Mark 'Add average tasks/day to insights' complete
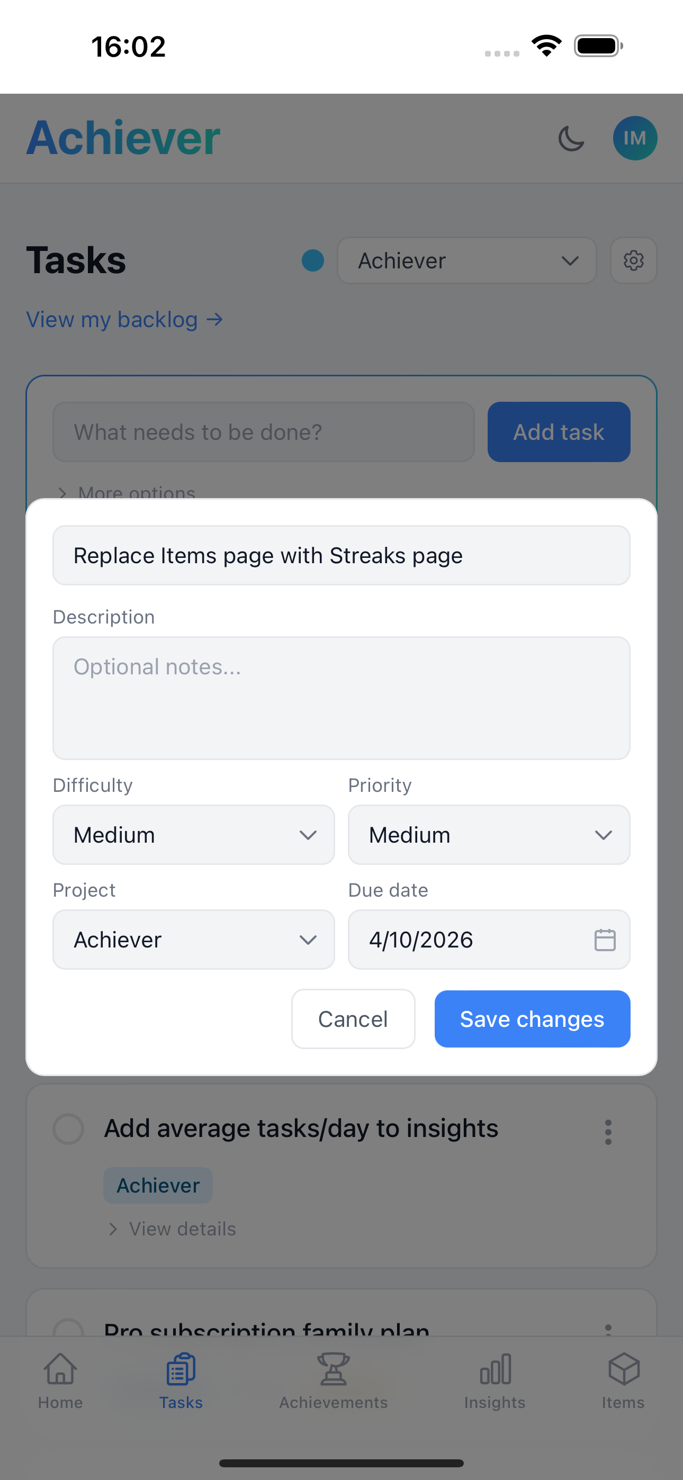This screenshot has height=1480, width=683. (x=68, y=1129)
